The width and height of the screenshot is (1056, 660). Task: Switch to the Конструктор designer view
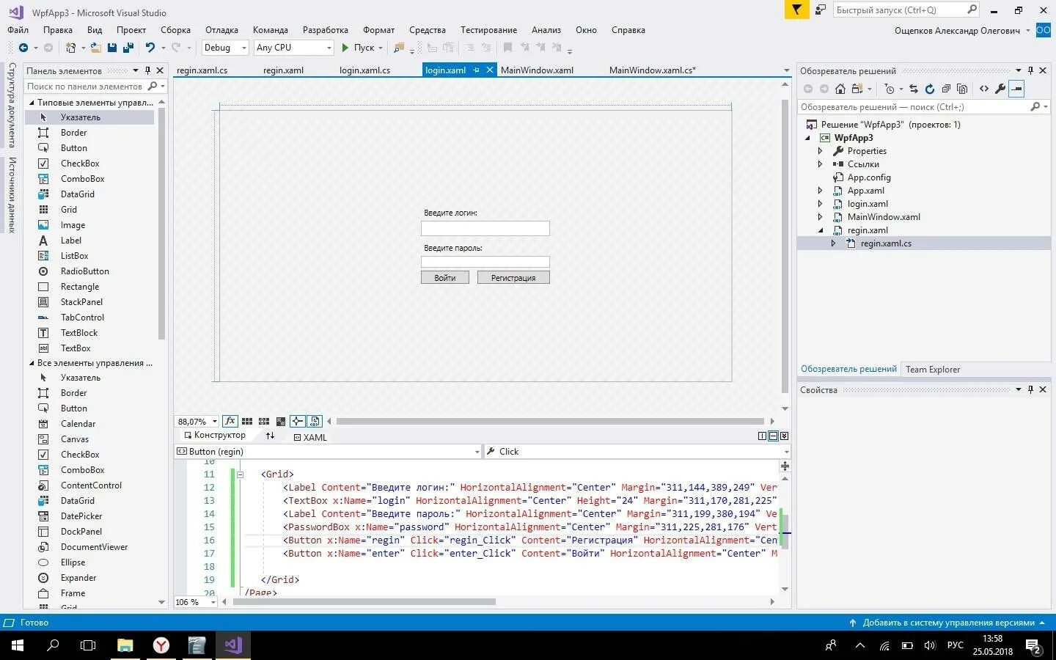(x=214, y=436)
